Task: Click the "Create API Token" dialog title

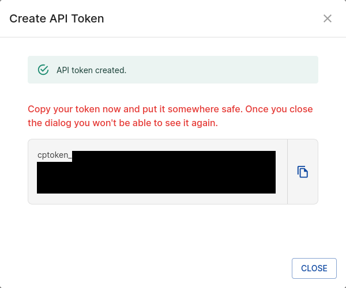Action: click(57, 18)
